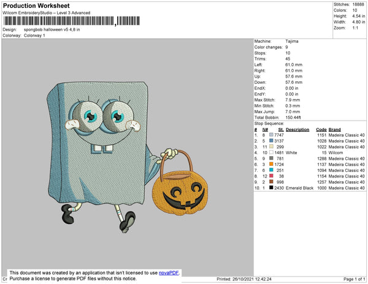Screen dimensions: 368x284
Task: Click the brown swatch for code 1257
Action: click(271, 182)
